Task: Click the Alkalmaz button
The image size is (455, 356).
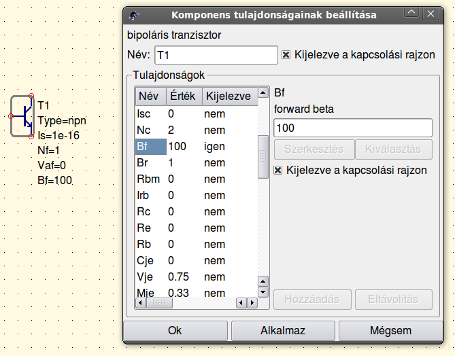Action: point(283,330)
